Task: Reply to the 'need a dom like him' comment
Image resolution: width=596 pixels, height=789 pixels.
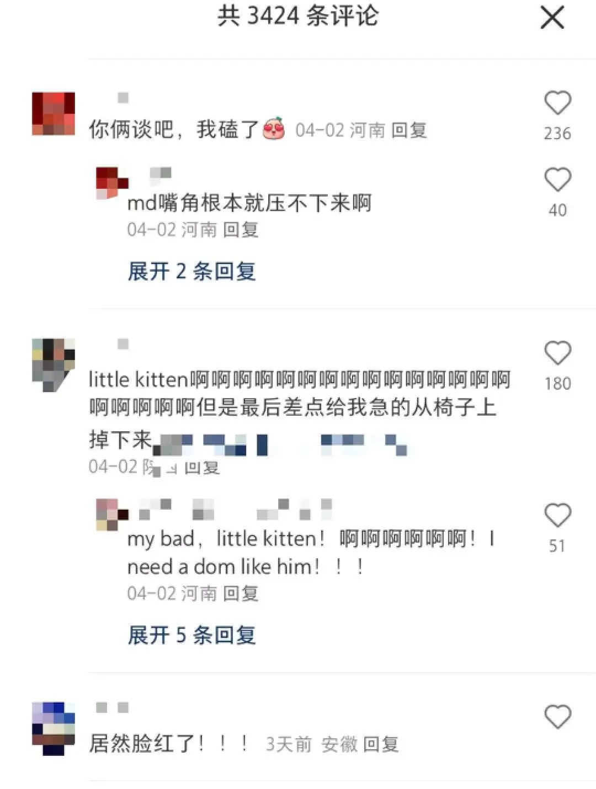Action: coord(241,594)
